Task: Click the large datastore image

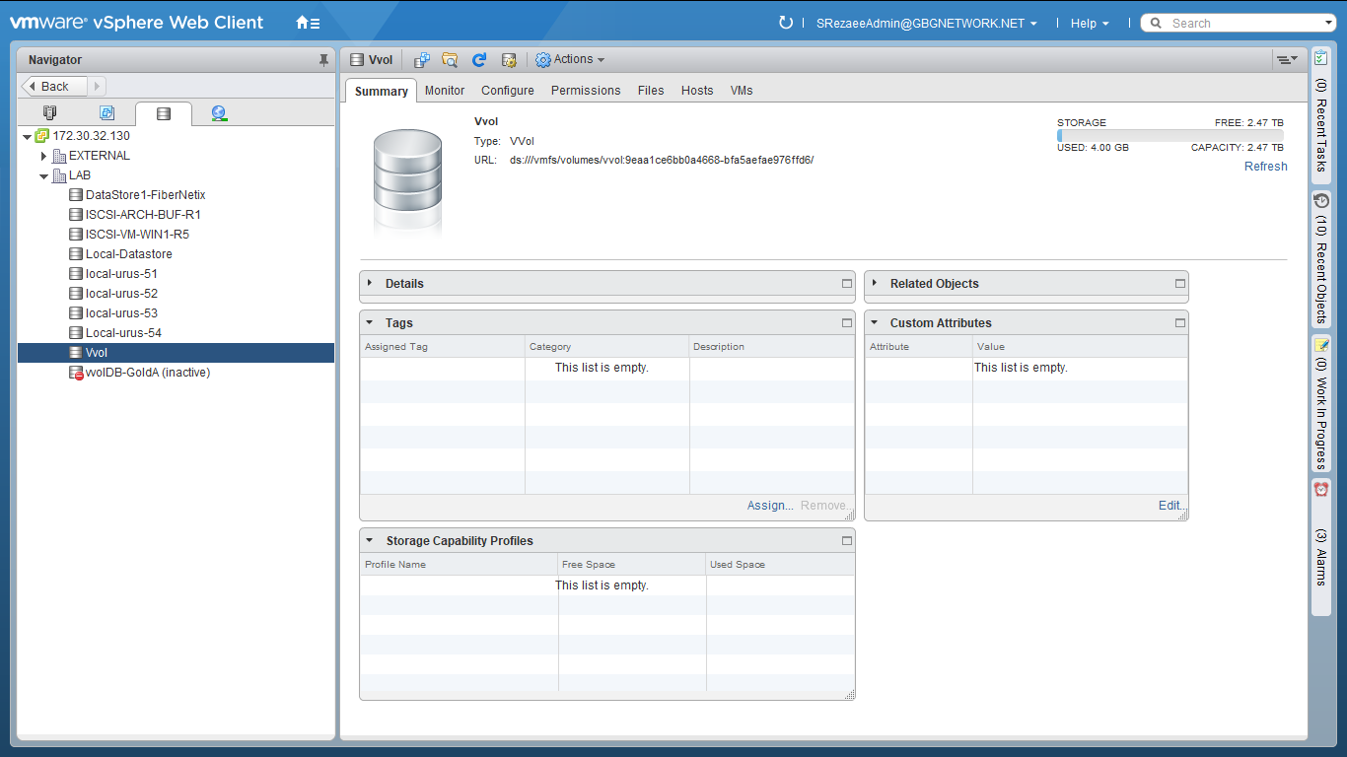Action: click(407, 181)
